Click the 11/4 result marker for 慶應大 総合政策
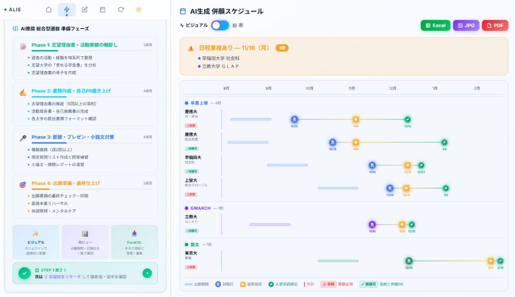The height and width of the screenshot is (297, 515). pyautogui.click(x=356, y=142)
